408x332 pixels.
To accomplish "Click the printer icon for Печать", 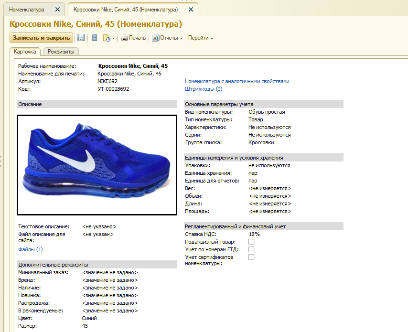I will (x=124, y=38).
